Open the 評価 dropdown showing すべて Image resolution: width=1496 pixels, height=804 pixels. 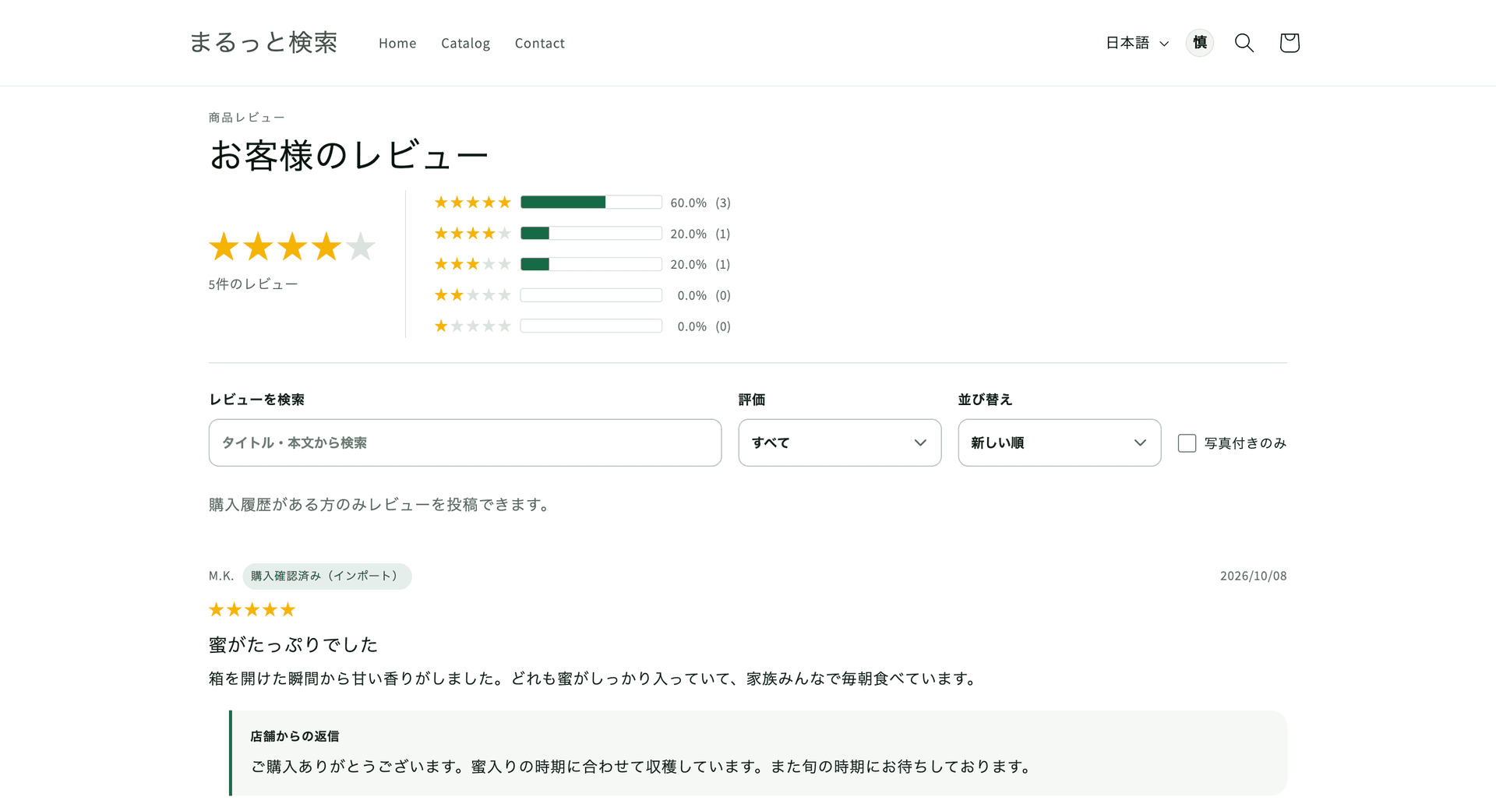(x=840, y=443)
